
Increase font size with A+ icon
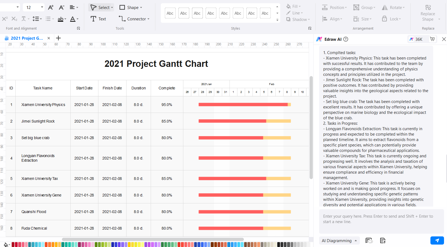pyautogui.click(x=51, y=7)
